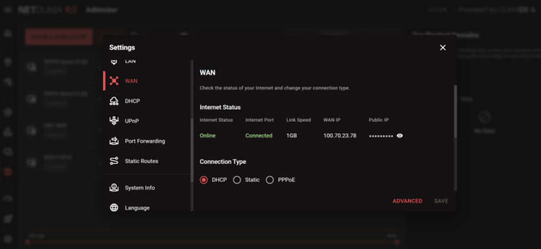Close the Settings dialog
Viewport: 541px width, 249px height.
[442, 47]
